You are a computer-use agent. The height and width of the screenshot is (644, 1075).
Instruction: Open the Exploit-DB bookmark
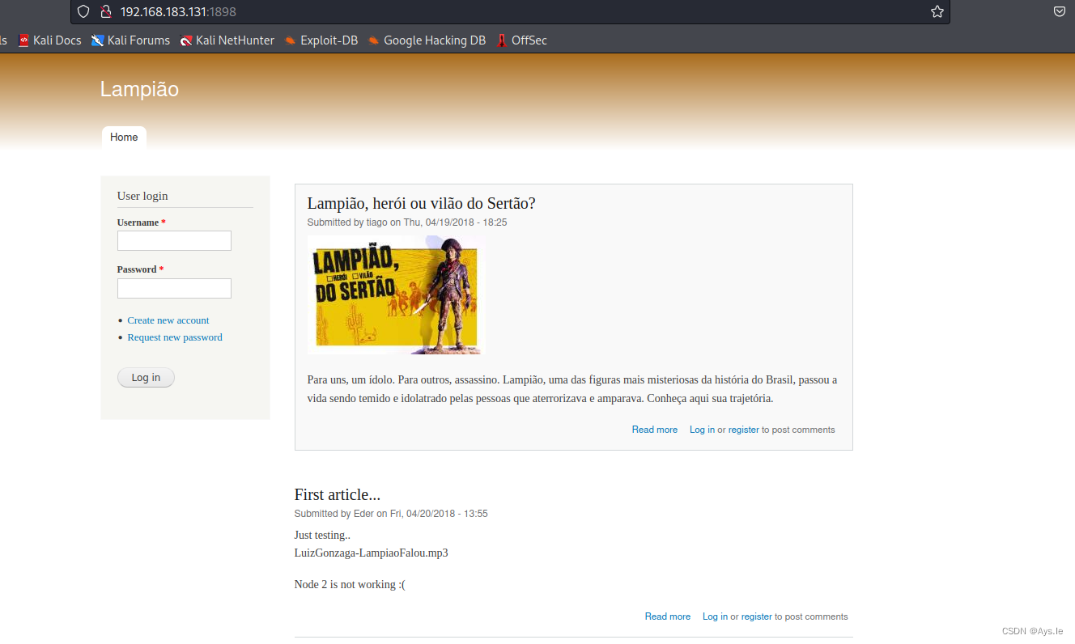coord(321,40)
